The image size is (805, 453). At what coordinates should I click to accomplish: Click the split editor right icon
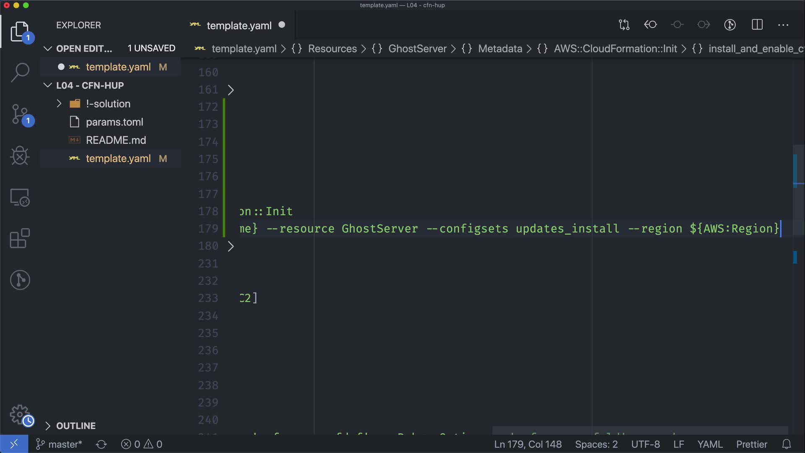757,25
